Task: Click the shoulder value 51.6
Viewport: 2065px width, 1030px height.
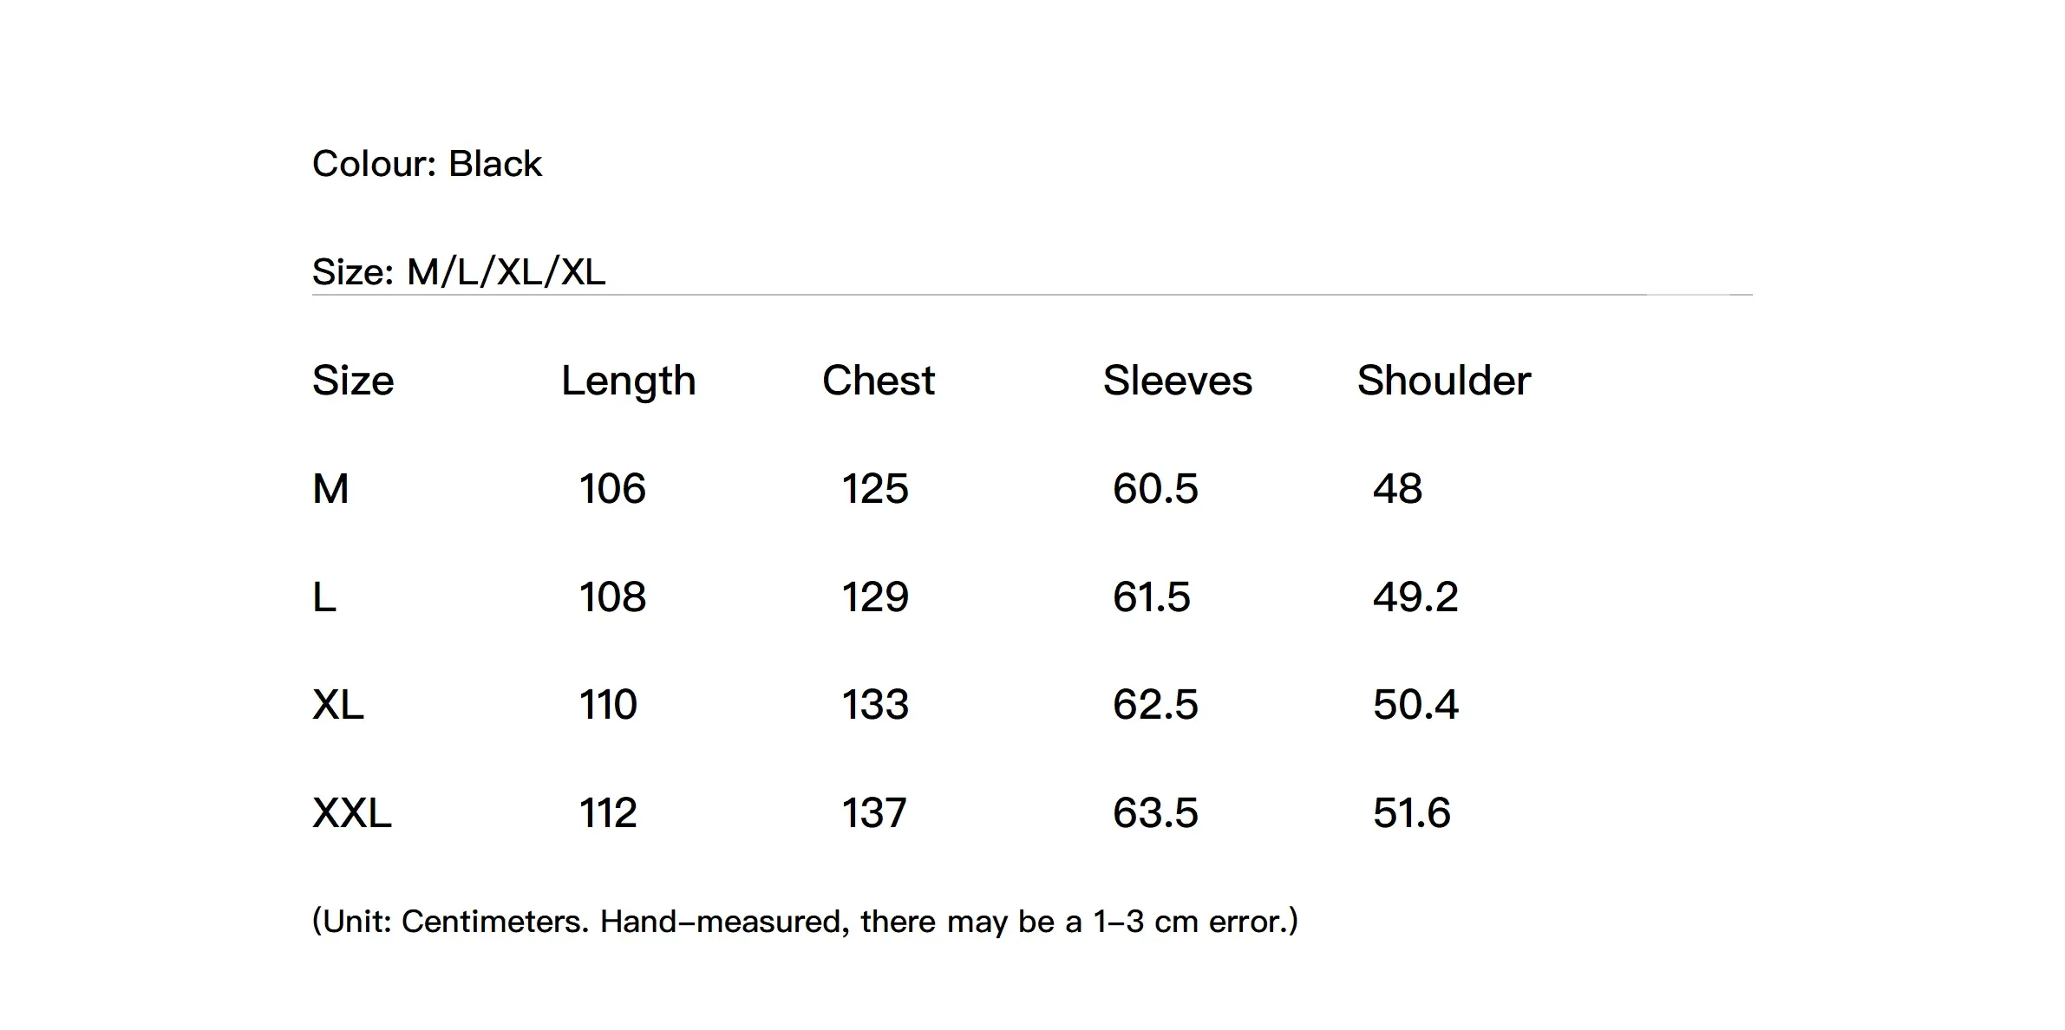Action: pyautogui.click(x=1411, y=813)
